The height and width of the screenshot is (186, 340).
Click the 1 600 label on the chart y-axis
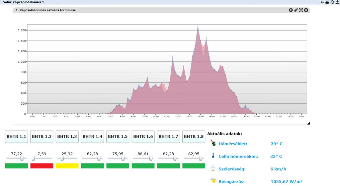(22, 30)
